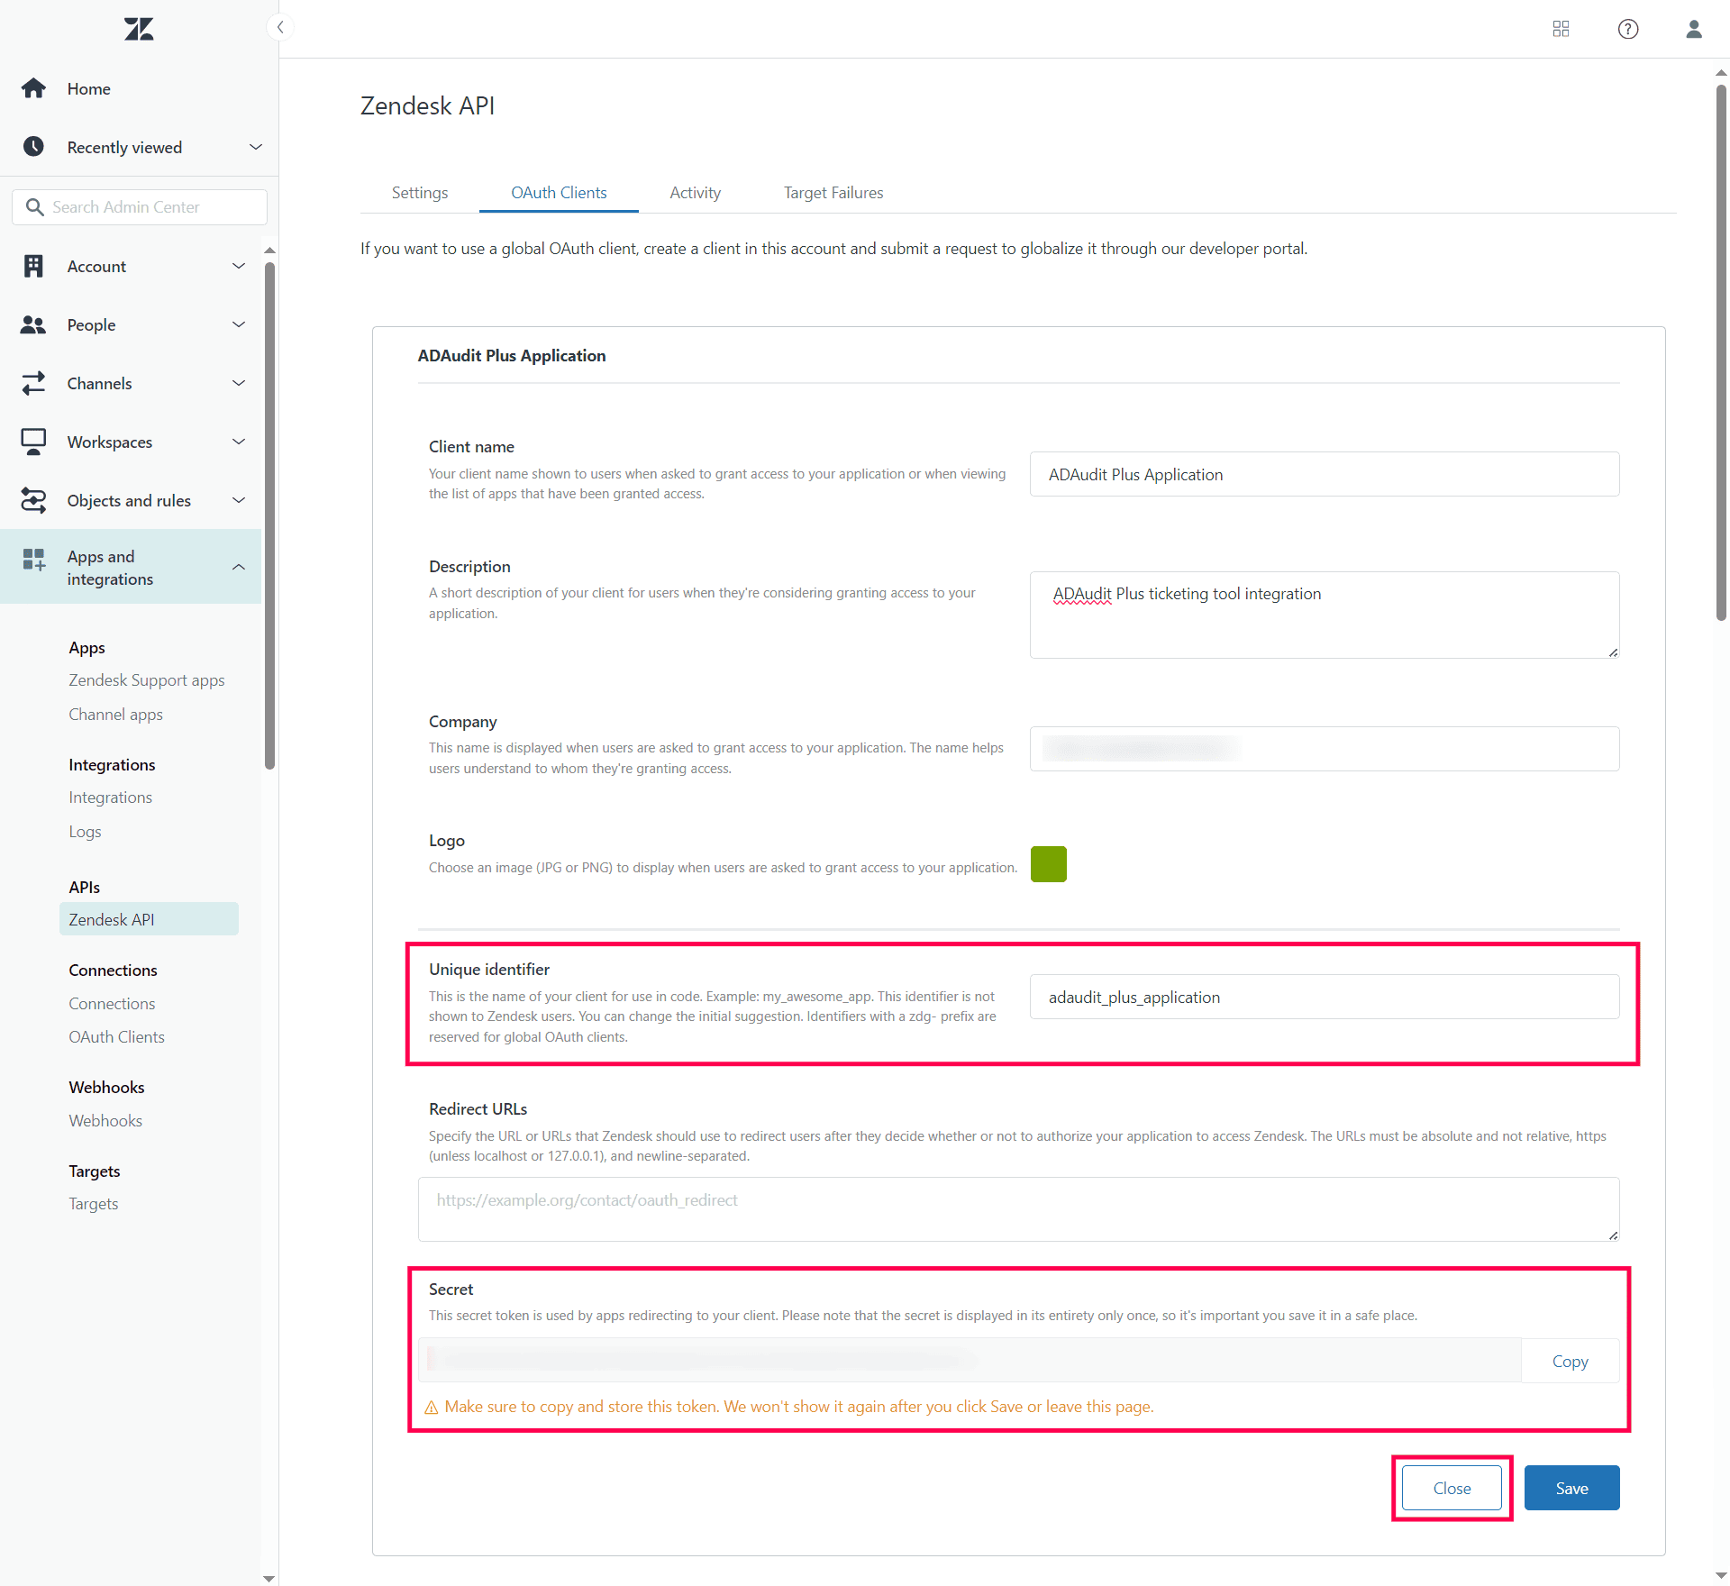Click the Home house icon
Screen dimensions: 1730x1586
[34, 88]
